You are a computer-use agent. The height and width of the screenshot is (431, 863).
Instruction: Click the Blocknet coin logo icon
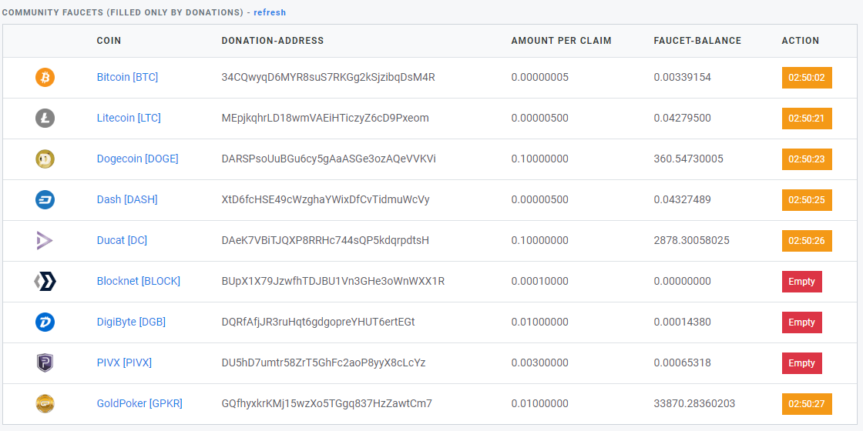coord(45,282)
